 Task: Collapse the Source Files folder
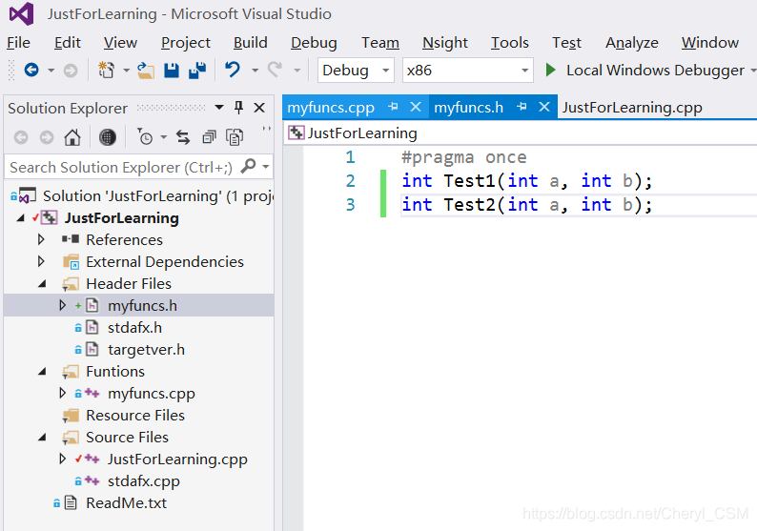click(42, 438)
